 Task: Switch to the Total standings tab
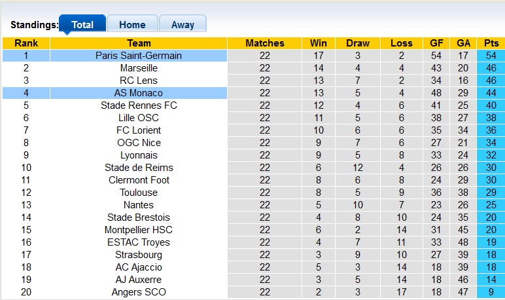[82, 25]
